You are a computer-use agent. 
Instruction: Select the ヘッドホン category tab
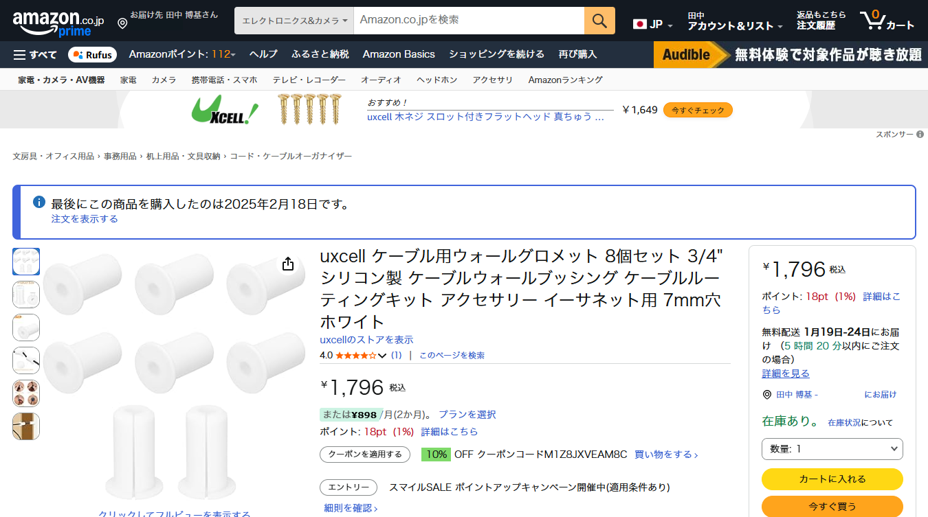(x=437, y=80)
